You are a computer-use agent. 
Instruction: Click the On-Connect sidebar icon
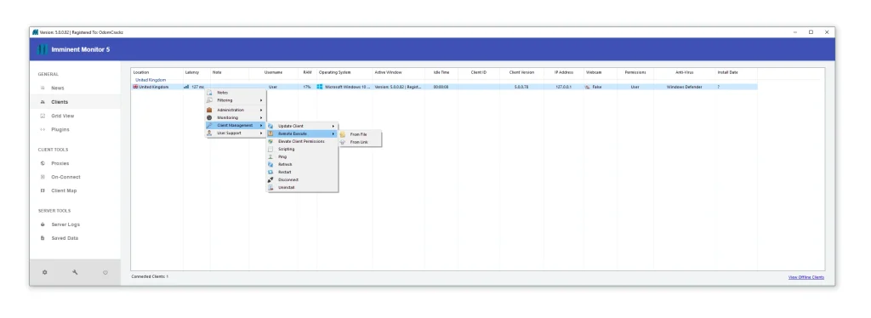pyautogui.click(x=43, y=177)
